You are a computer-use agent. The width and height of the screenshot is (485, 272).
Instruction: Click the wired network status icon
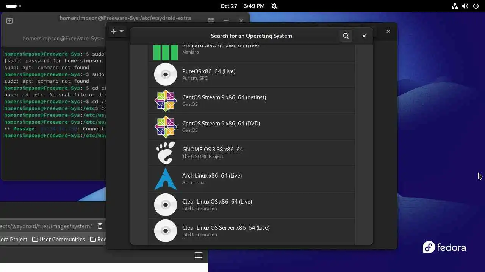click(x=455, y=6)
